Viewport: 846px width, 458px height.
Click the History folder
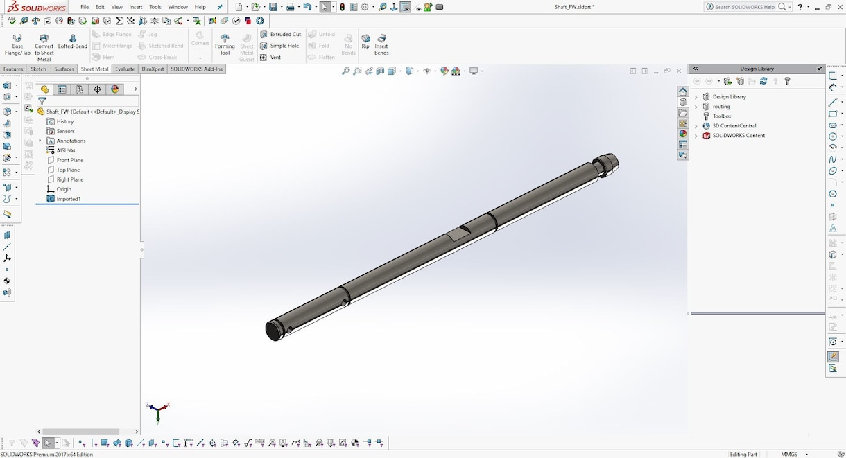[x=60, y=121]
